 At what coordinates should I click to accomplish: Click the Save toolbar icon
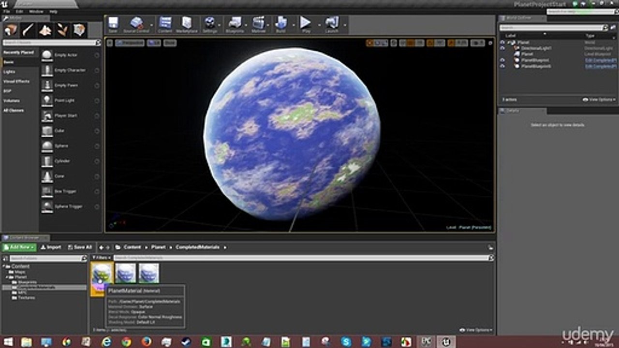pos(113,24)
